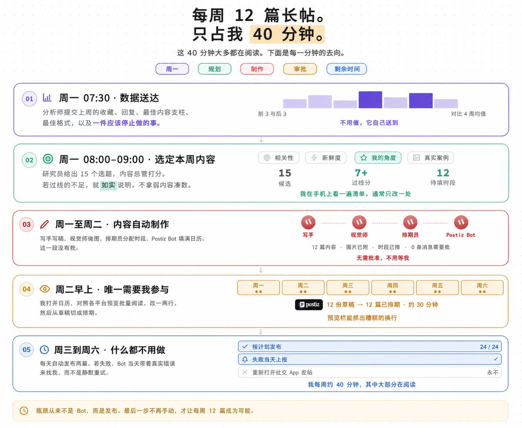The image size is (522, 428).
Task: Click the heading 周一 07:30 · 数据送达
Action: point(109,98)
